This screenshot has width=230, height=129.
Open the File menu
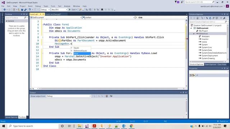[3, 6]
